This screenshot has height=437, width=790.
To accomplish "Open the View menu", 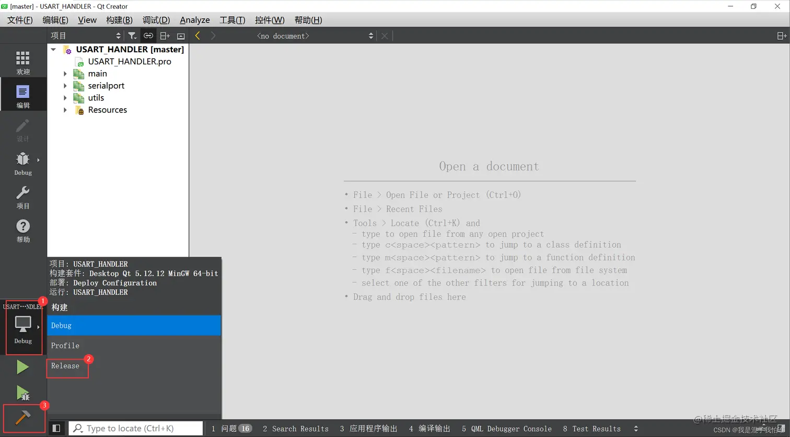I will [x=87, y=20].
